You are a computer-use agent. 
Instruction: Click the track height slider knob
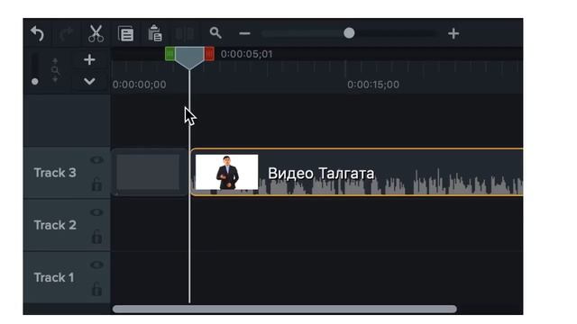point(35,82)
